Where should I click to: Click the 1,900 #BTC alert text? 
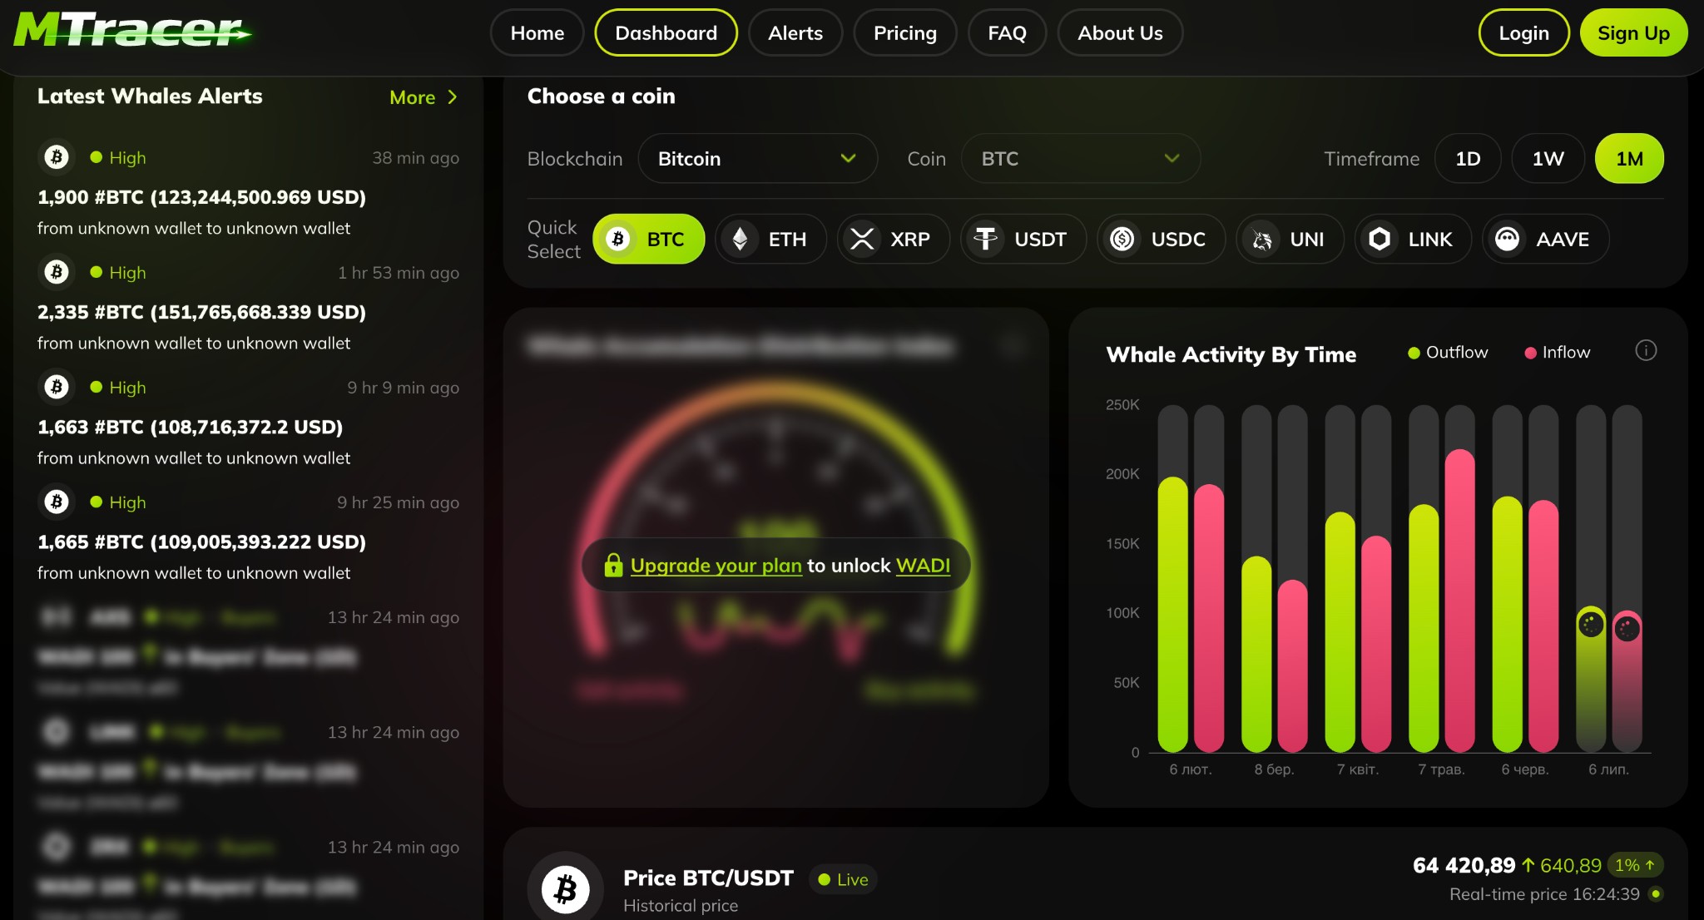(x=201, y=197)
